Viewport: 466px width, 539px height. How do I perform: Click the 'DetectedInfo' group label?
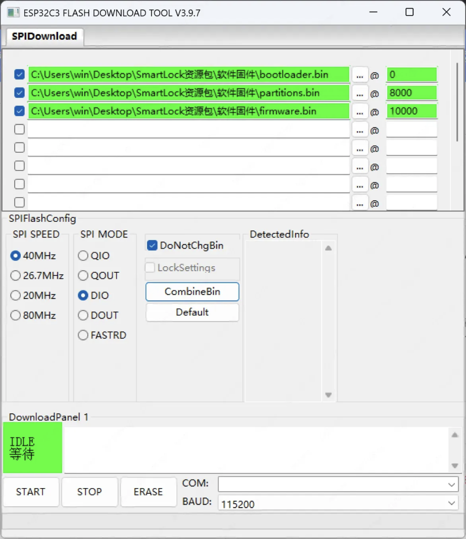point(280,234)
